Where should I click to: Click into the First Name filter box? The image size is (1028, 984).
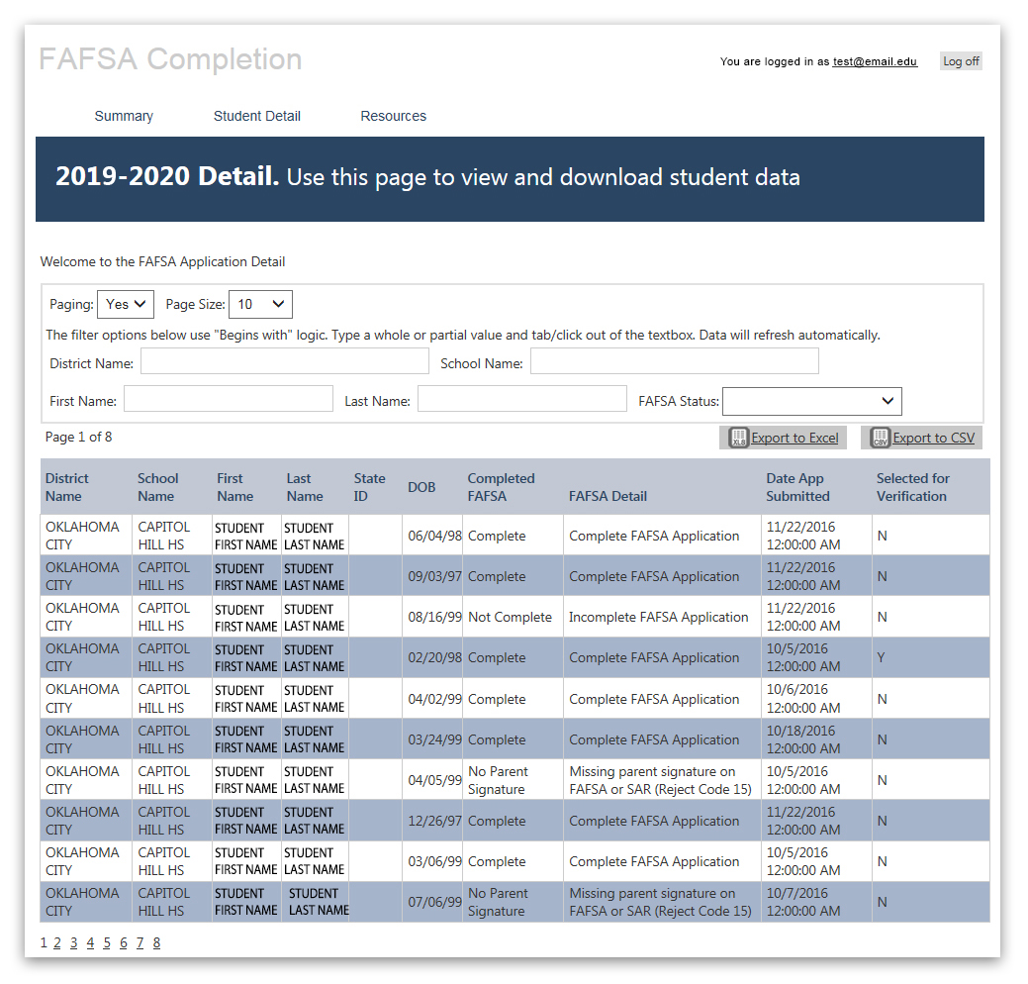229,399
